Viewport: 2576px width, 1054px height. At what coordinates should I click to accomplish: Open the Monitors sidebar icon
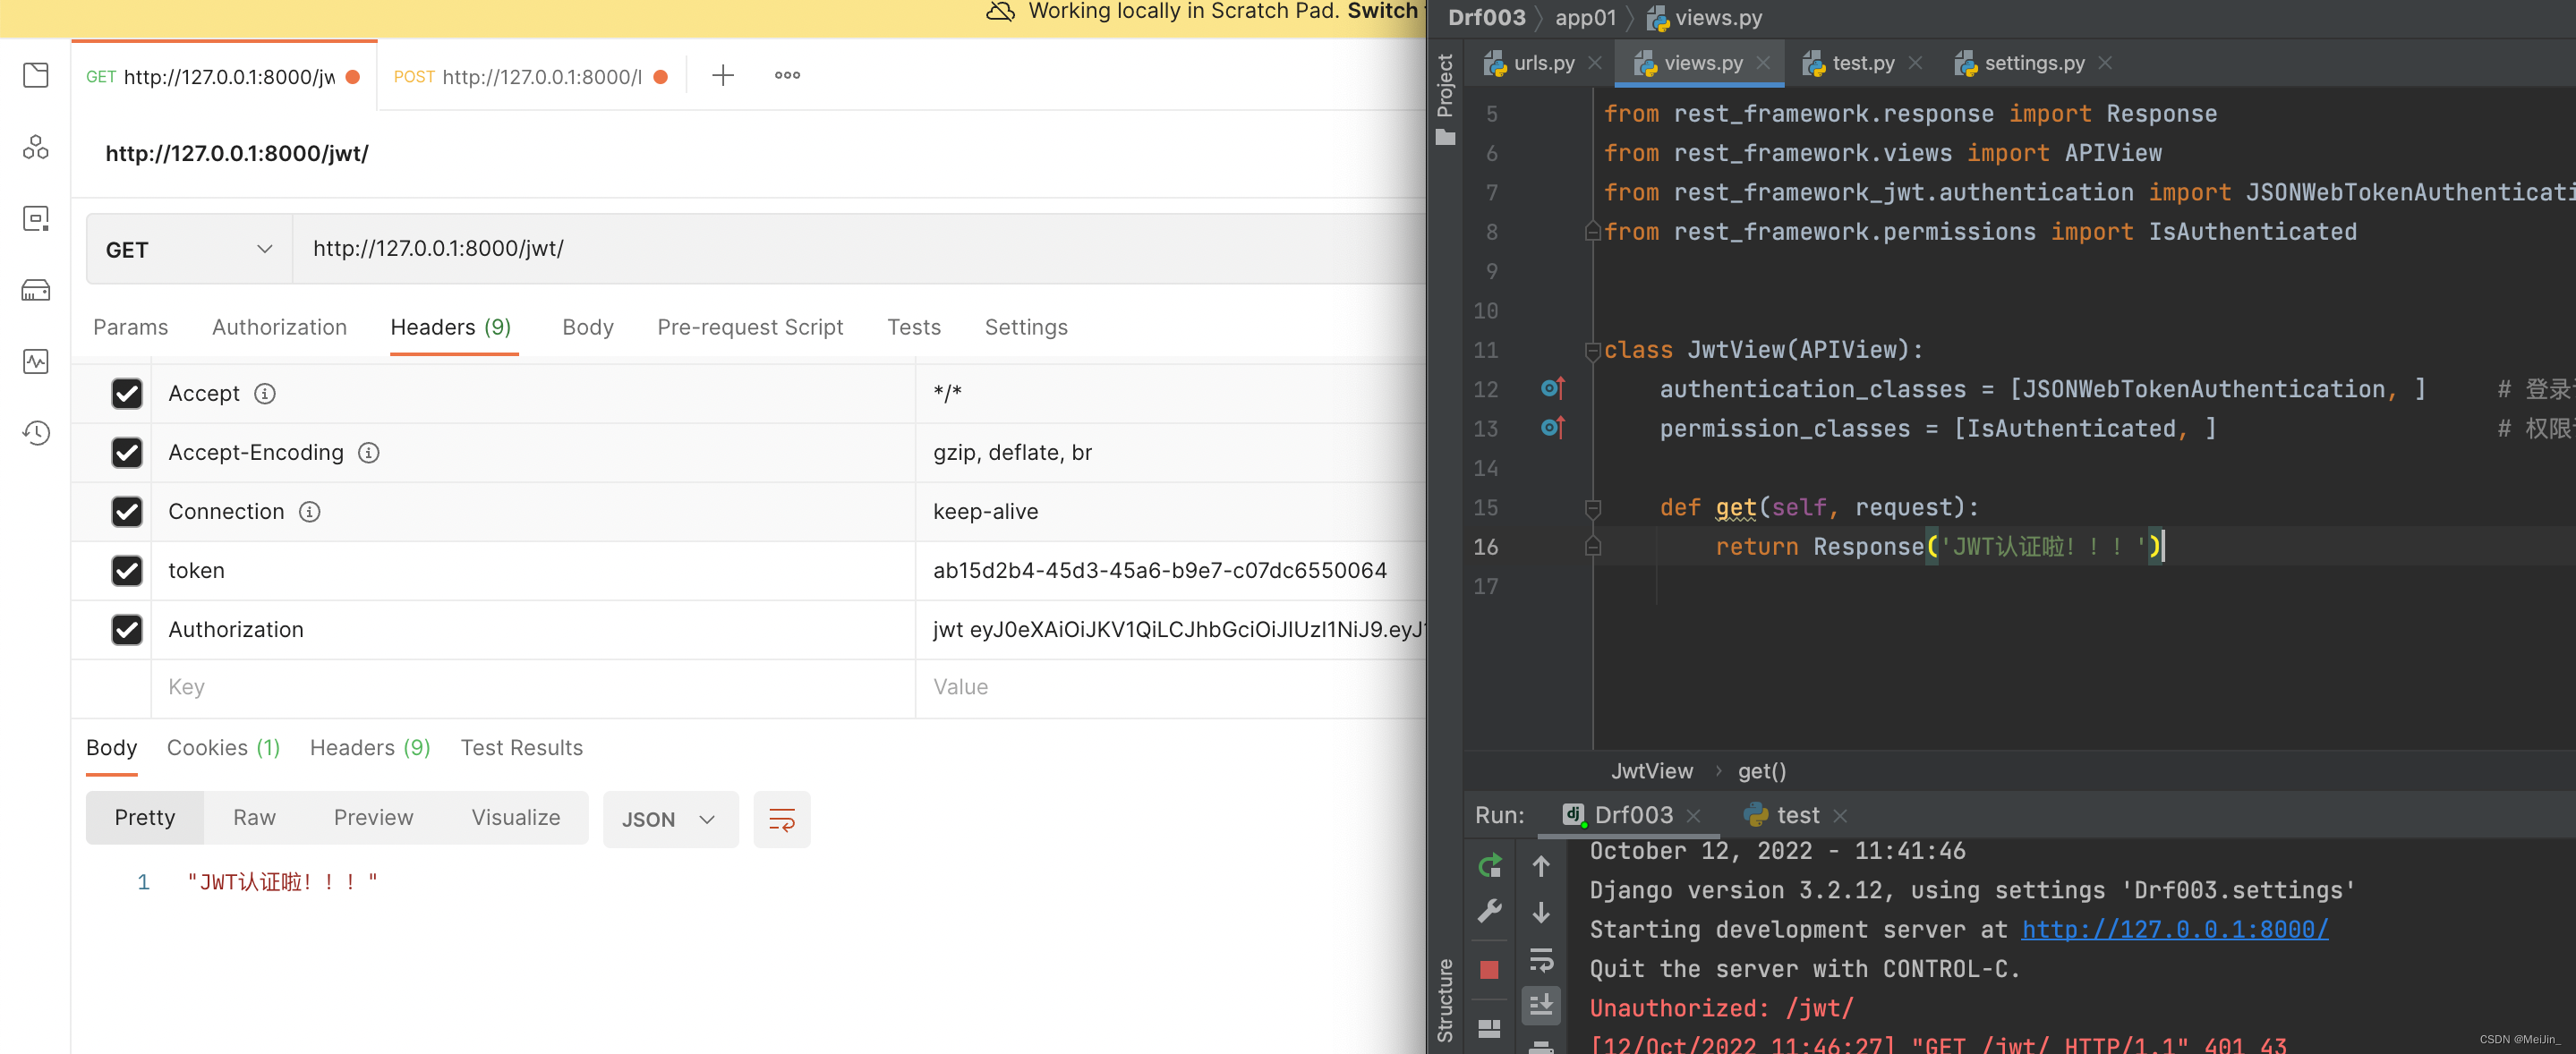click(x=36, y=362)
